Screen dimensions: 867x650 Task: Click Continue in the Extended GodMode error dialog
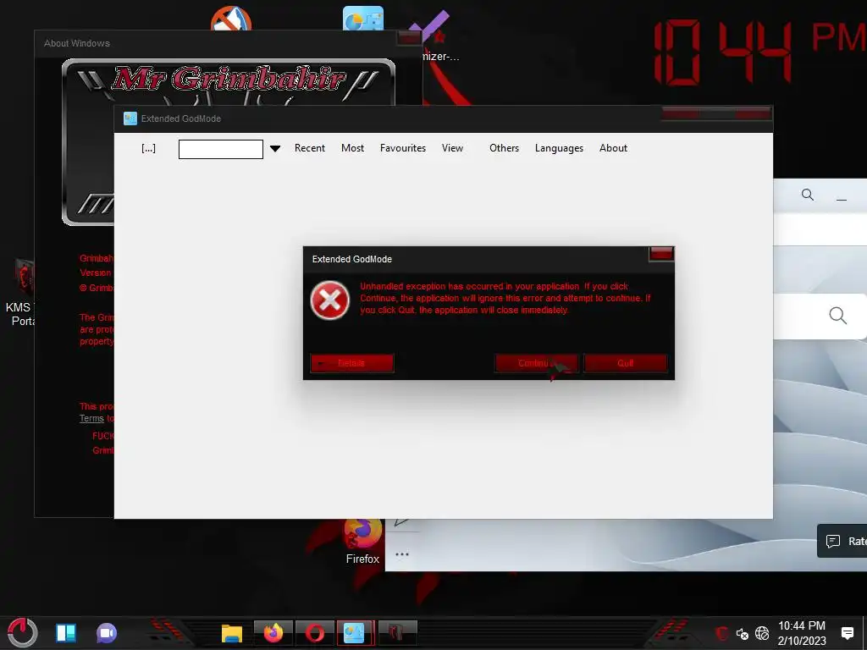pos(536,363)
